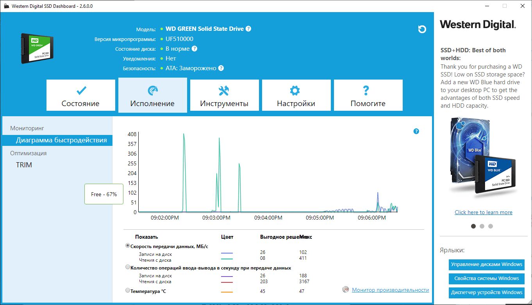Viewport: 532px width, 305px height.
Task: Click the purple color line for IOPS writes
Action: point(227,276)
